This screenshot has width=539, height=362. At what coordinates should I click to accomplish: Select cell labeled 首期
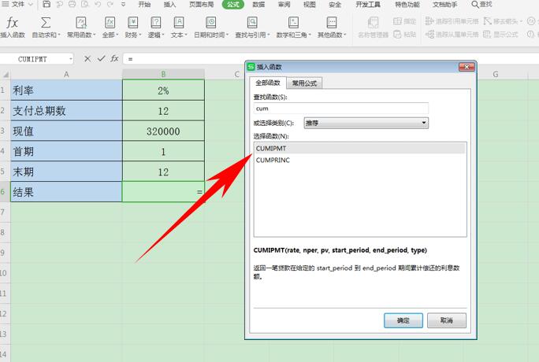coord(66,151)
